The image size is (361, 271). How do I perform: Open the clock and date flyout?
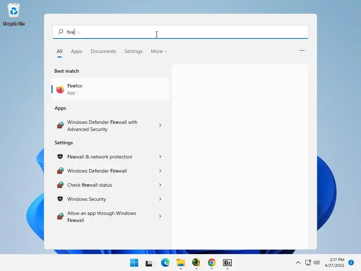click(x=335, y=263)
